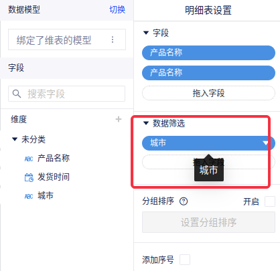Click the 搜索字段 search input
Image resolution: width=280 pixels, height=271 pixels.
pos(66,94)
